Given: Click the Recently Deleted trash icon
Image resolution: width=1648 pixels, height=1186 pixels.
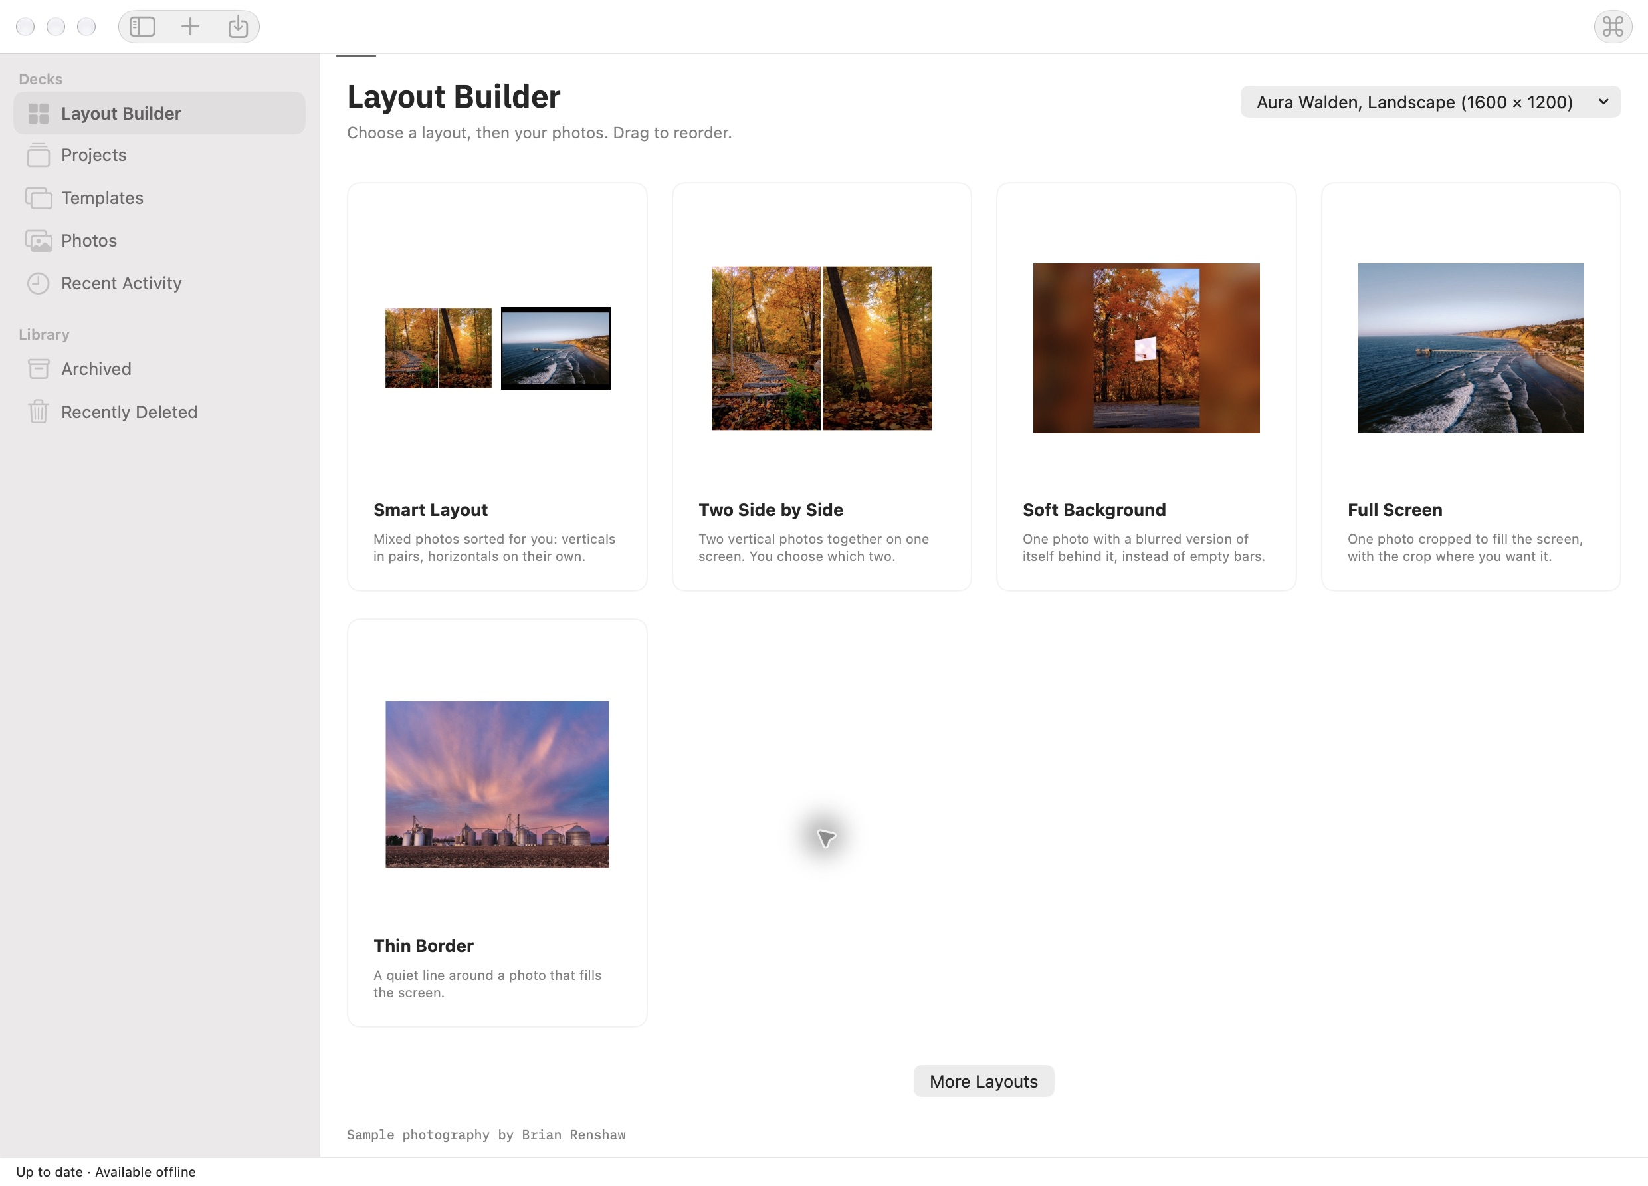Looking at the screenshot, I should [39, 412].
